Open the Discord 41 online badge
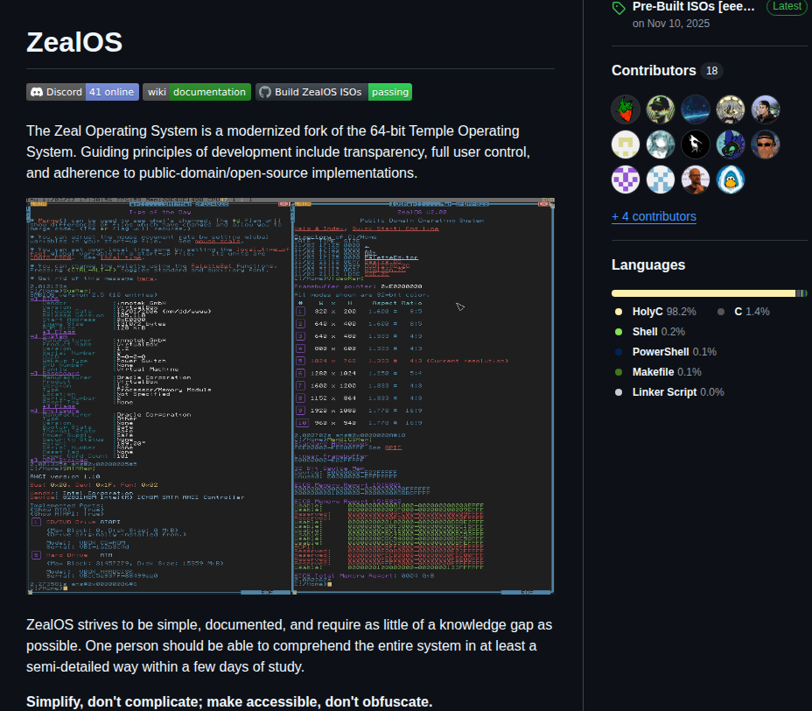 (82, 92)
